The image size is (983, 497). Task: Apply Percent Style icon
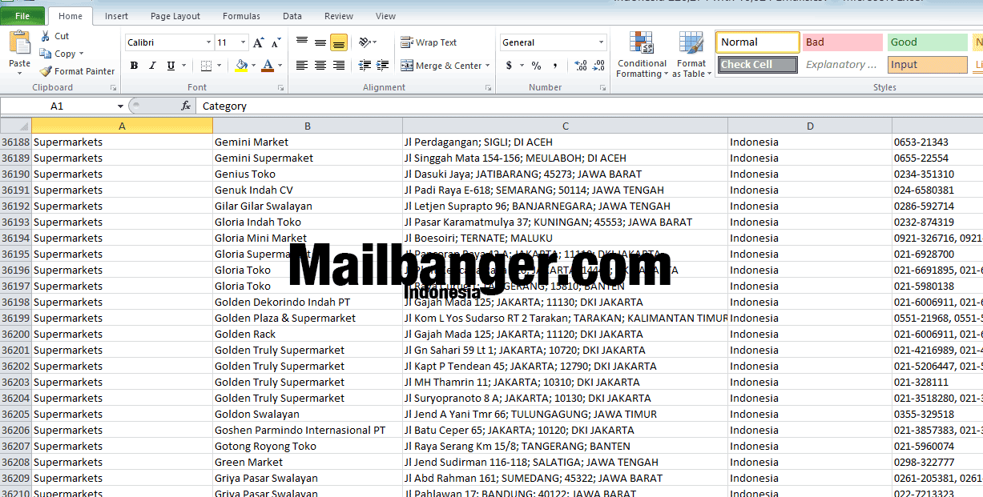point(536,66)
